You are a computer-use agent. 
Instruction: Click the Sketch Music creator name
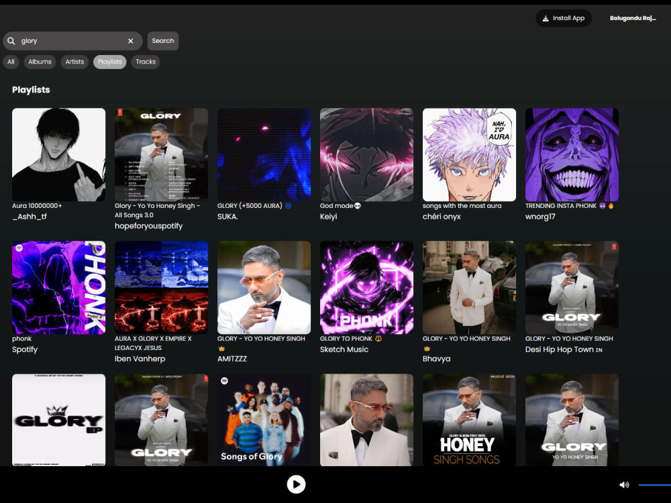pos(344,349)
